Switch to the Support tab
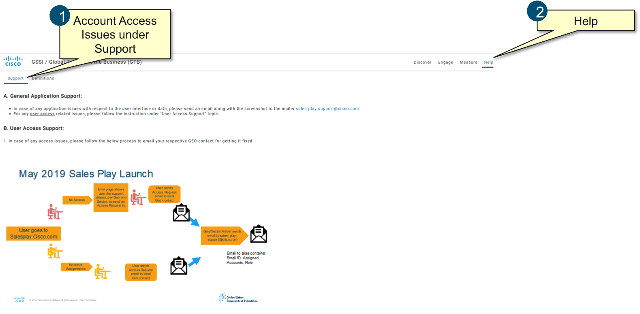 pos(15,79)
